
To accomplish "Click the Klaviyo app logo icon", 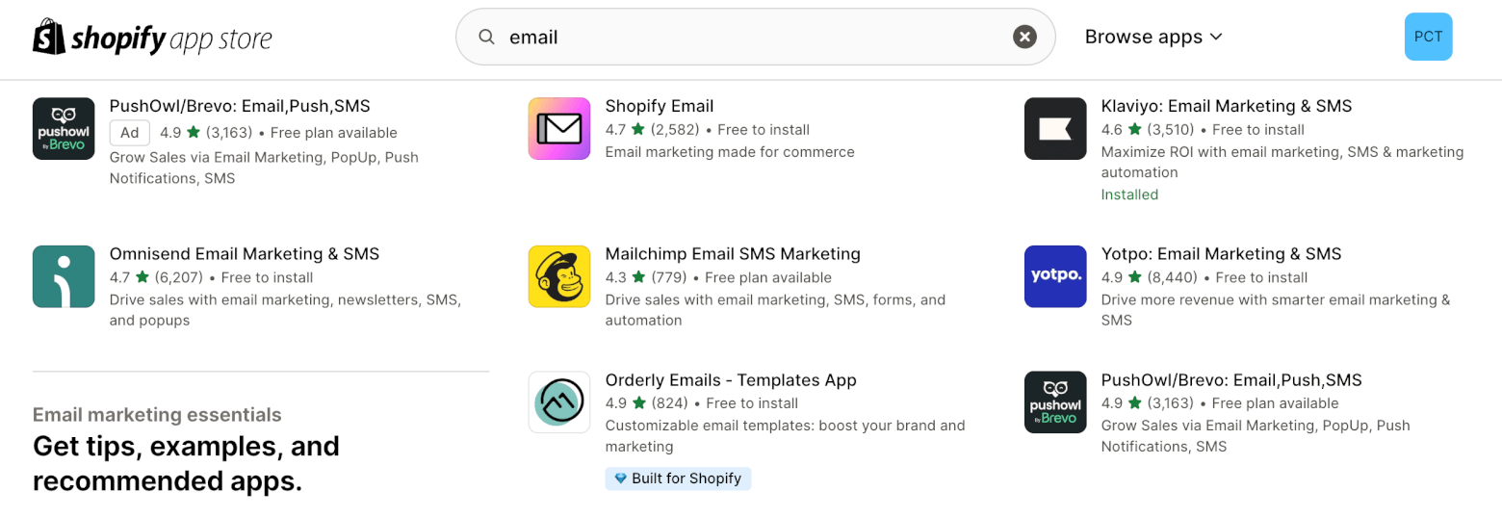I will tap(1055, 129).
